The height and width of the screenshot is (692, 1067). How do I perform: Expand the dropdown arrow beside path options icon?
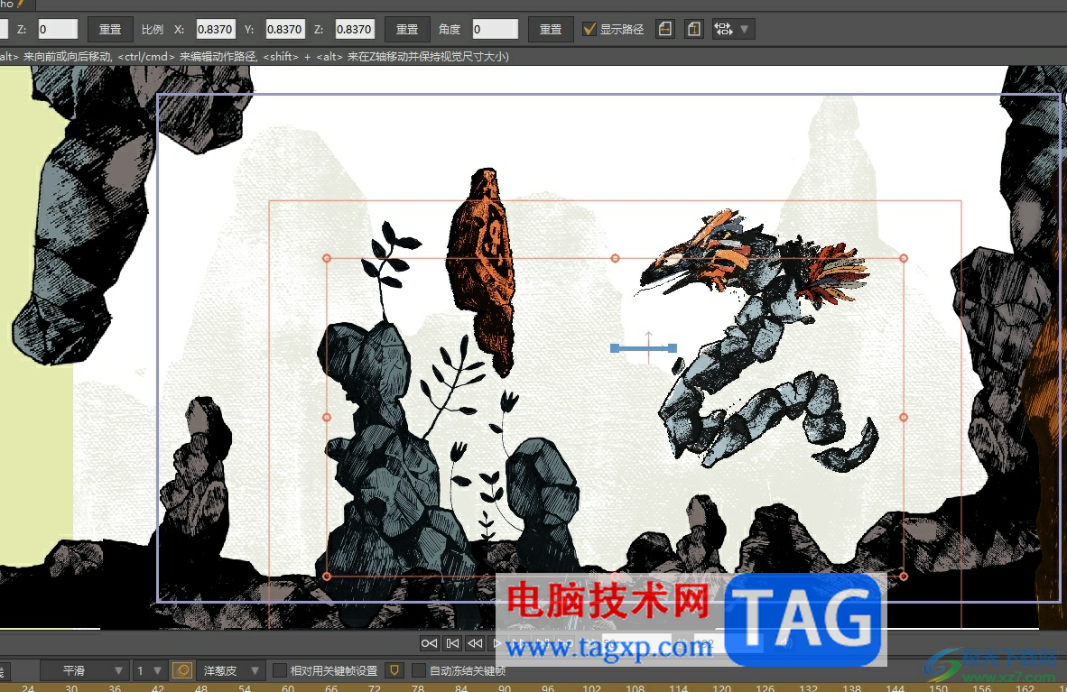pos(745,29)
